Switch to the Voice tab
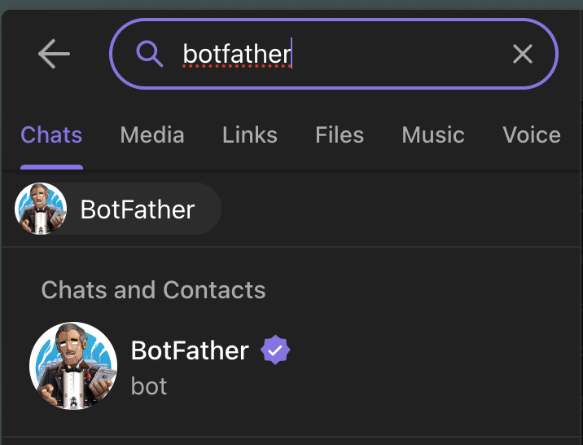Viewport: 583px width, 445px height. tap(532, 134)
